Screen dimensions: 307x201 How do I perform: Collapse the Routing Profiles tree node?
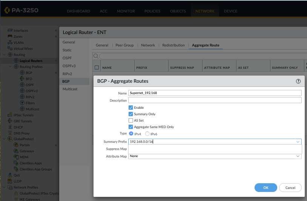11,67
